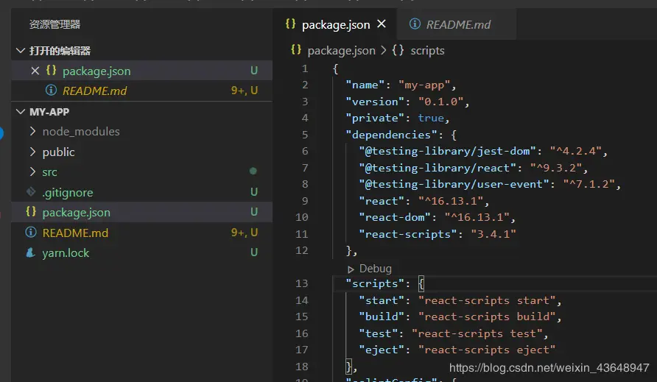Click the yarn icon beside yarn.lock
Screen dimensions: 657x382
pos(30,252)
